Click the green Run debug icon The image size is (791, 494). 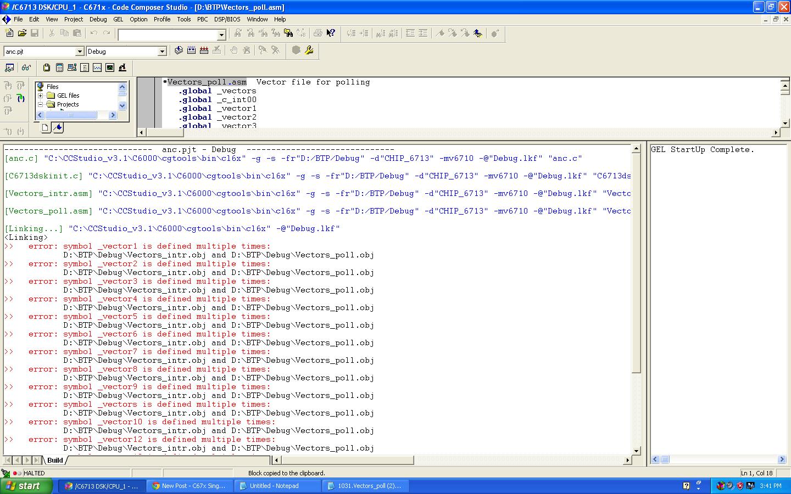(x=21, y=99)
